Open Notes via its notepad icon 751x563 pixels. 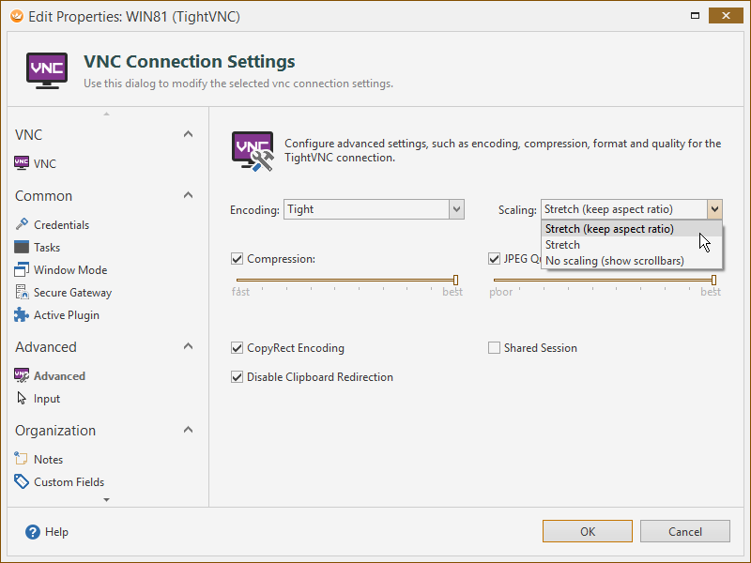tap(23, 459)
